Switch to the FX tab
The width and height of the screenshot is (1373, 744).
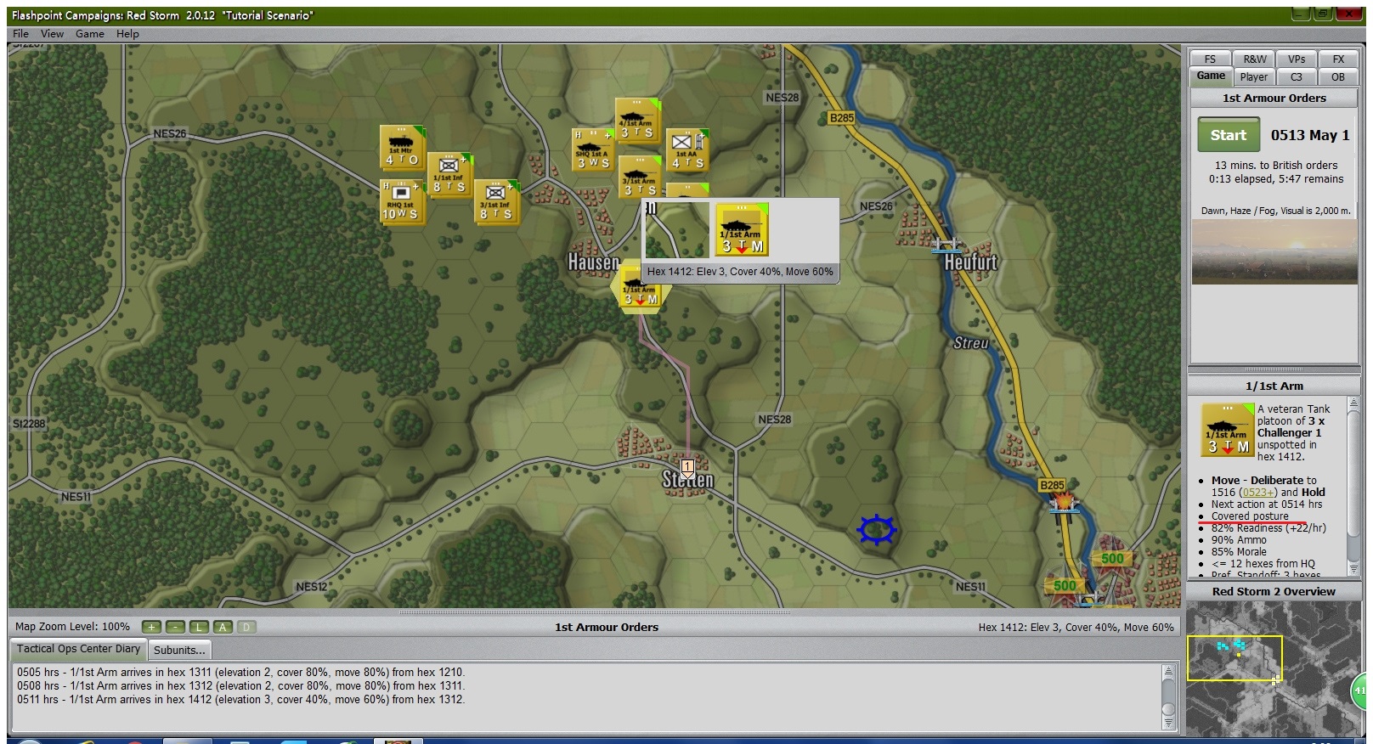pyautogui.click(x=1338, y=59)
